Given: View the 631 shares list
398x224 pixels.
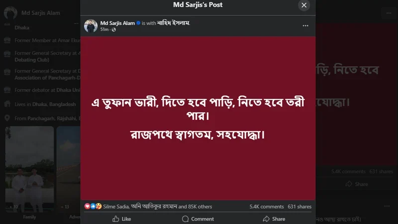Looking at the screenshot, I should [299, 207].
